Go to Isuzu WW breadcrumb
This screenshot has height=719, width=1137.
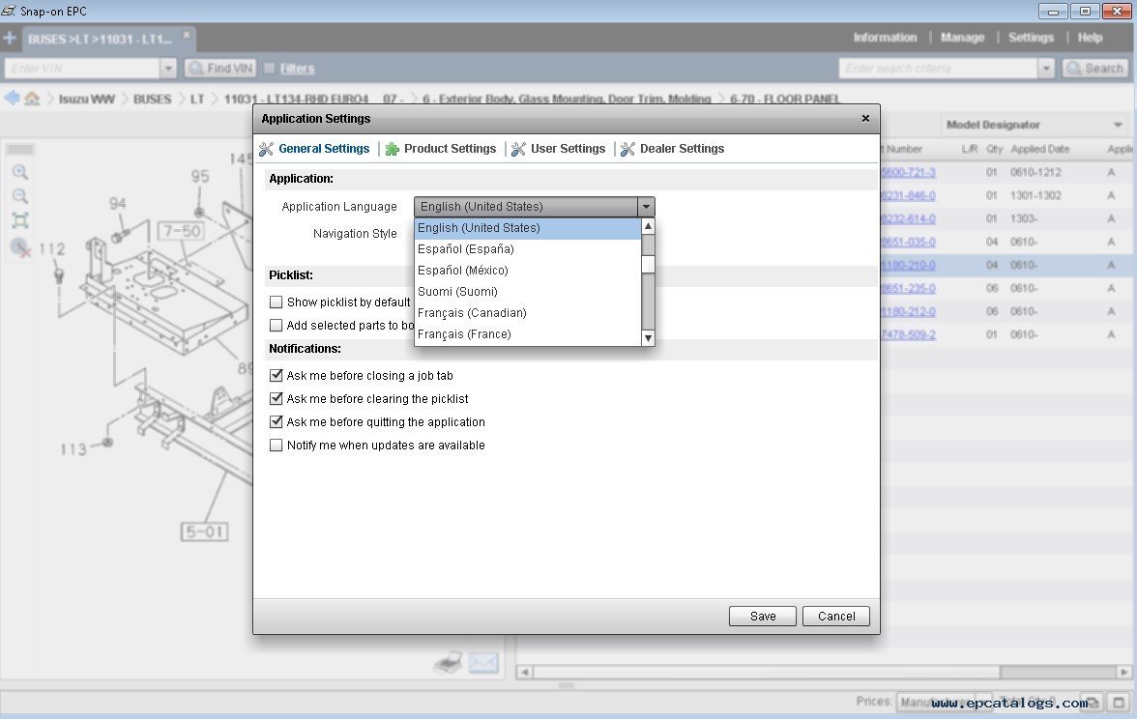click(86, 99)
